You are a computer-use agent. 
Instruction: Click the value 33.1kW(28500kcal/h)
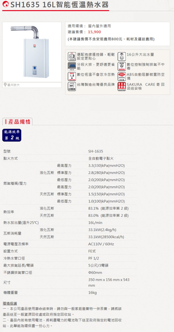coord(106,237)
